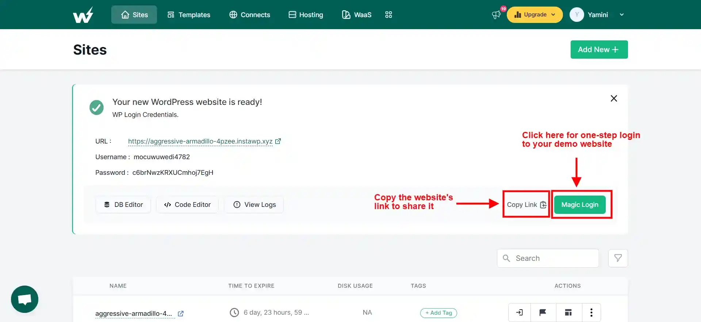Open the live chat widget
The height and width of the screenshot is (322, 701).
[x=25, y=299]
